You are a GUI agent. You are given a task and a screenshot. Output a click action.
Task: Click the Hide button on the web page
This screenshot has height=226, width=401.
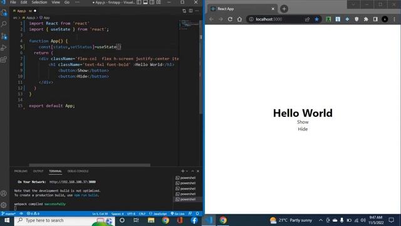(x=303, y=129)
